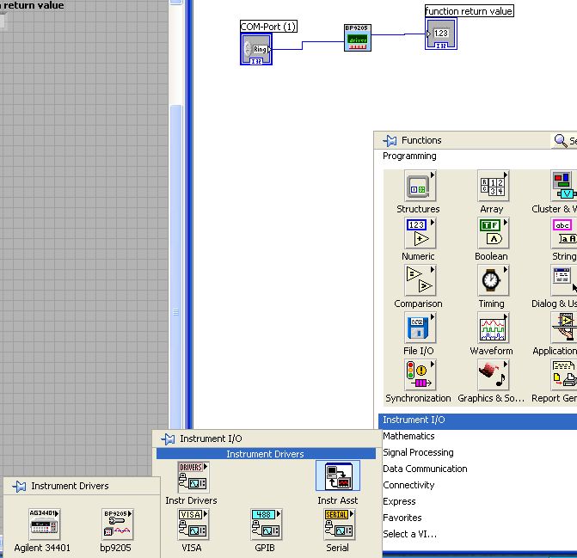Screen dimensions: 577x558
Task: Open the String functions palette
Action: coord(564,233)
